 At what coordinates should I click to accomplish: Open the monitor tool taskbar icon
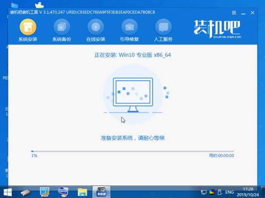(x=44, y=192)
